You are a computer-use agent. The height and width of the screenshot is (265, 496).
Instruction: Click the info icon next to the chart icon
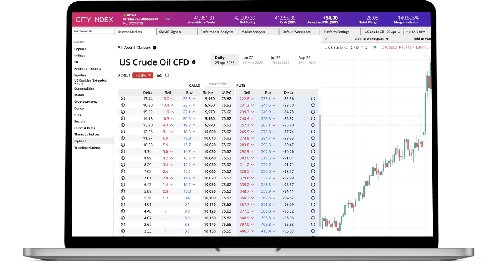click(167, 75)
